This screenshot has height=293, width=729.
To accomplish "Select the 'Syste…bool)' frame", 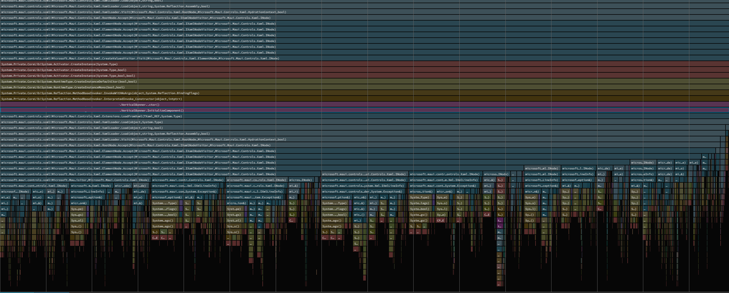I will 421,209.
